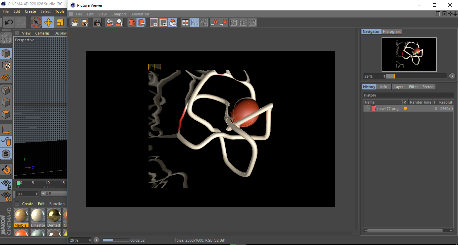The image size is (458, 245).
Task: Select the Workplane mode orange grid icon
Action: tap(6, 77)
